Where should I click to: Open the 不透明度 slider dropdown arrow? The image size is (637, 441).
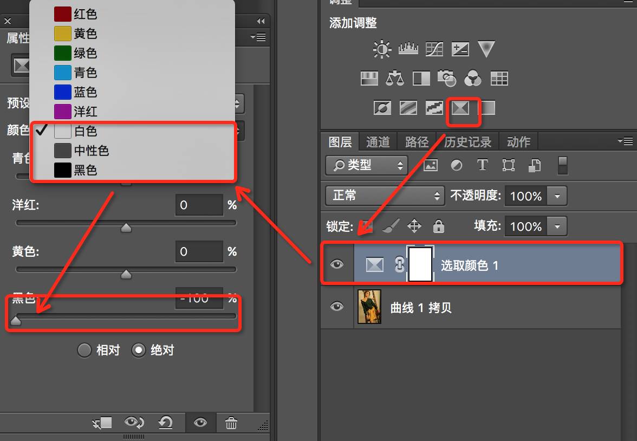(x=557, y=196)
